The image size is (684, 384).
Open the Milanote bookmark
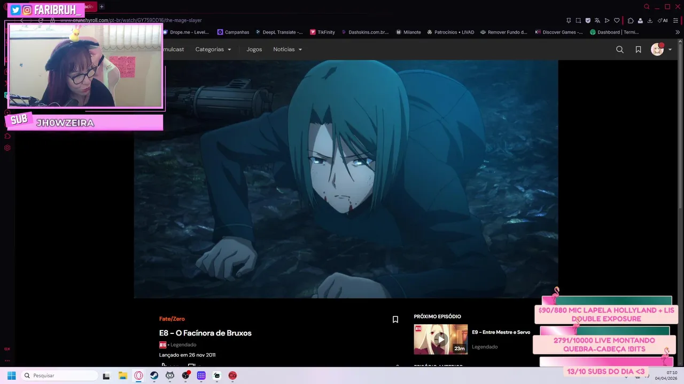click(408, 32)
